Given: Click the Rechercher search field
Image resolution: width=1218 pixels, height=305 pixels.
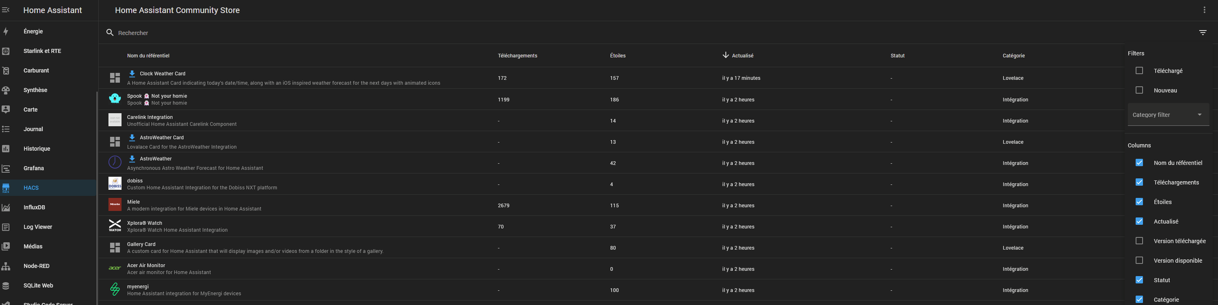Looking at the screenshot, I should pyautogui.click(x=652, y=33).
